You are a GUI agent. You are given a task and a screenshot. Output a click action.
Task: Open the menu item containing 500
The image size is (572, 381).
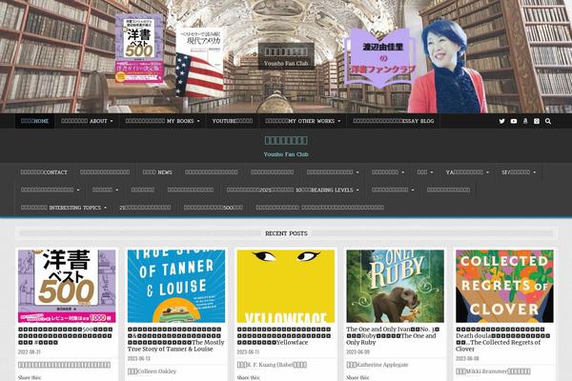tap(213, 208)
